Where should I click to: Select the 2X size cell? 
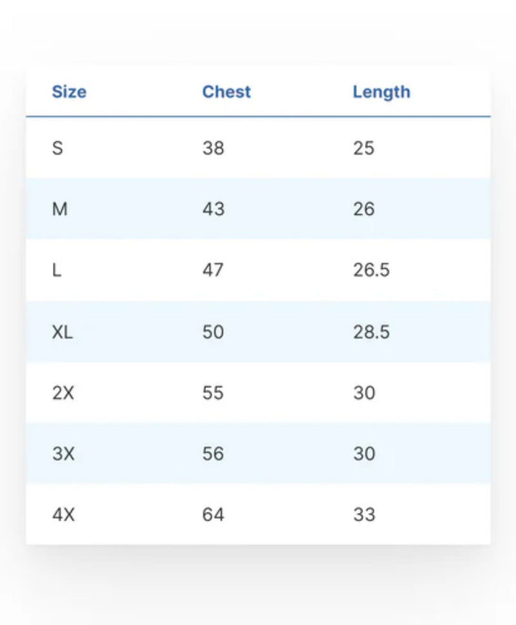[63, 393]
